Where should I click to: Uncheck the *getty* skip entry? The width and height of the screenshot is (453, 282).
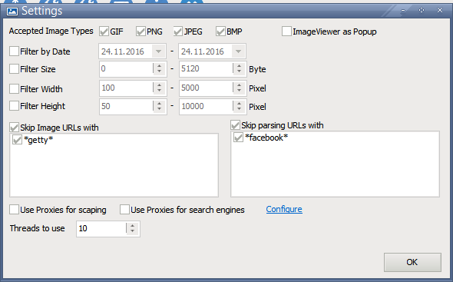coord(17,140)
